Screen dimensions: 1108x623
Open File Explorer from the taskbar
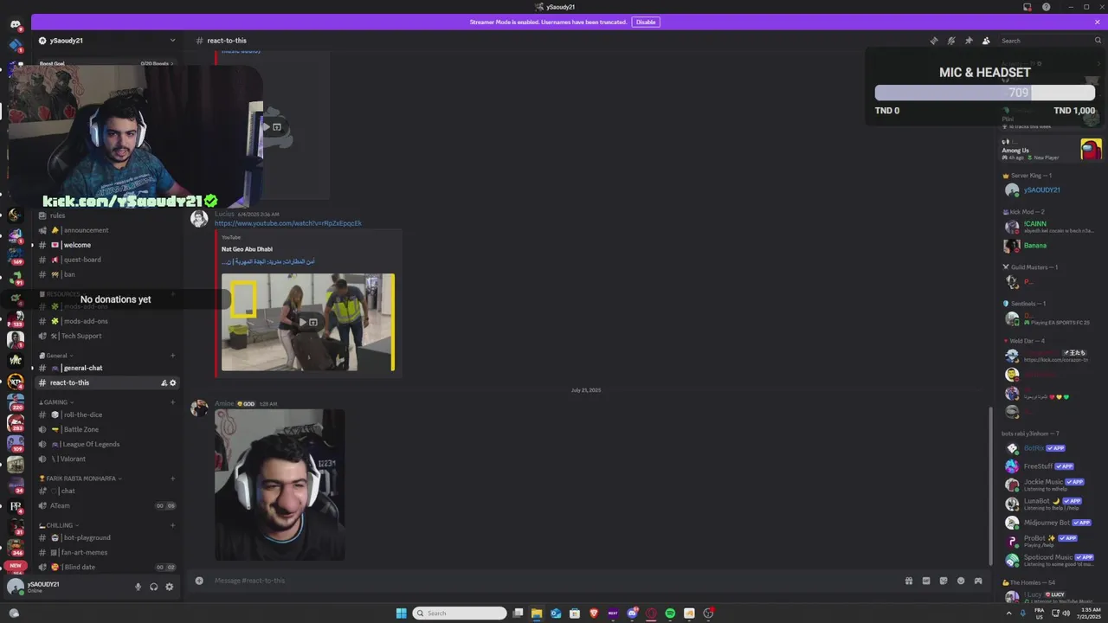tap(537, 613)
